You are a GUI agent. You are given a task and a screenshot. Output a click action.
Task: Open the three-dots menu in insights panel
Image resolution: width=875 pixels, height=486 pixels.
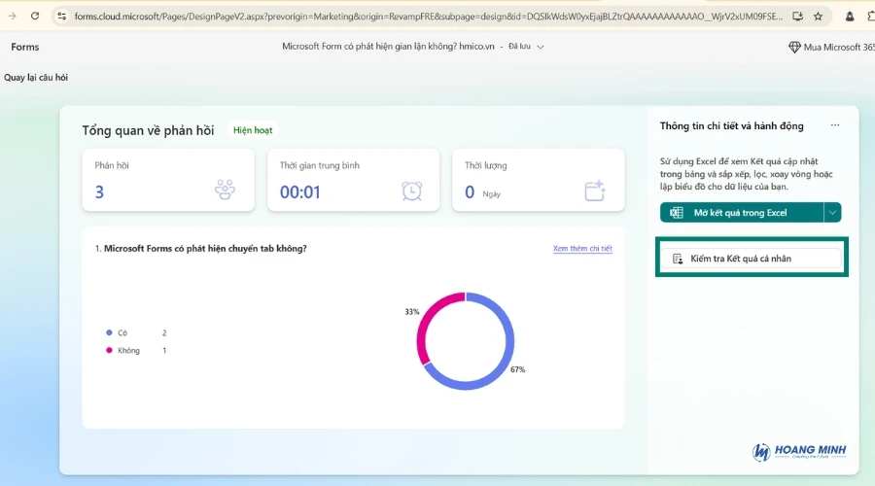[x=835, y=125]
